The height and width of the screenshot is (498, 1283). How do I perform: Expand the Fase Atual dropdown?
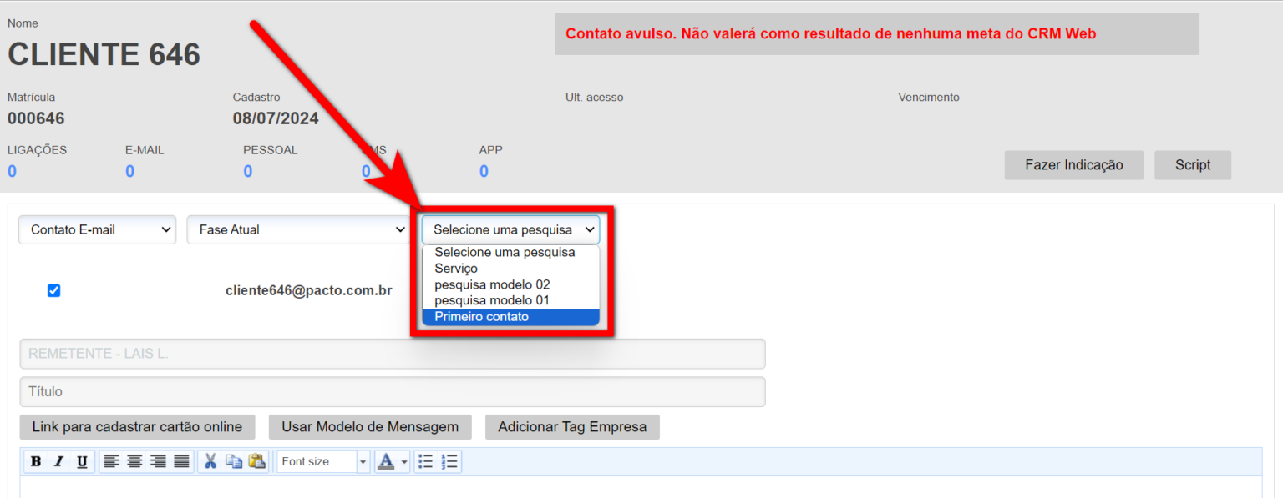point(298,229)
